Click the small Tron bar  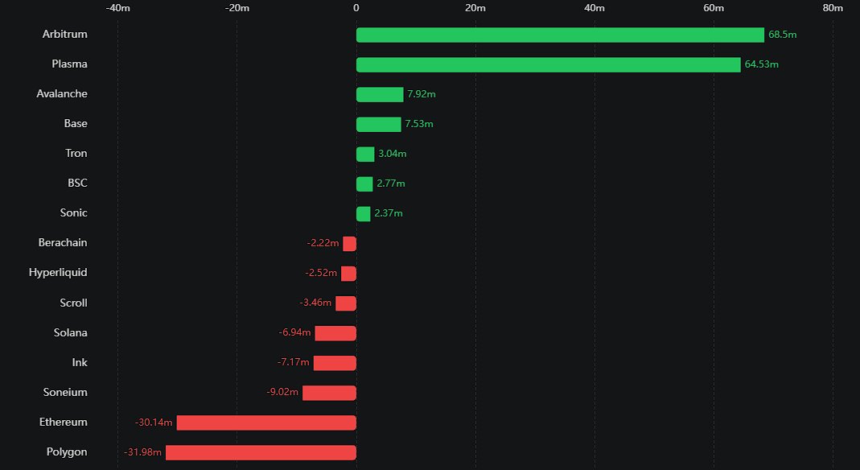coord(365,154)
